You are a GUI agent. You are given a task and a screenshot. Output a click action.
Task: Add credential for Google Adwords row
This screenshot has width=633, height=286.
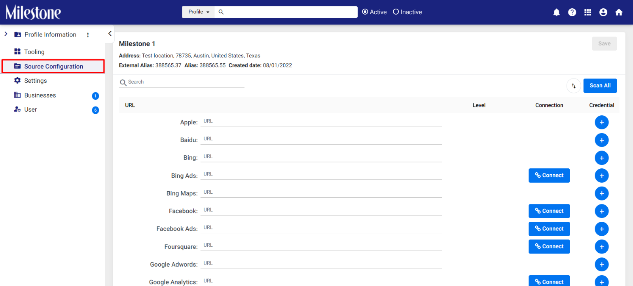click(x=602, y=264)
